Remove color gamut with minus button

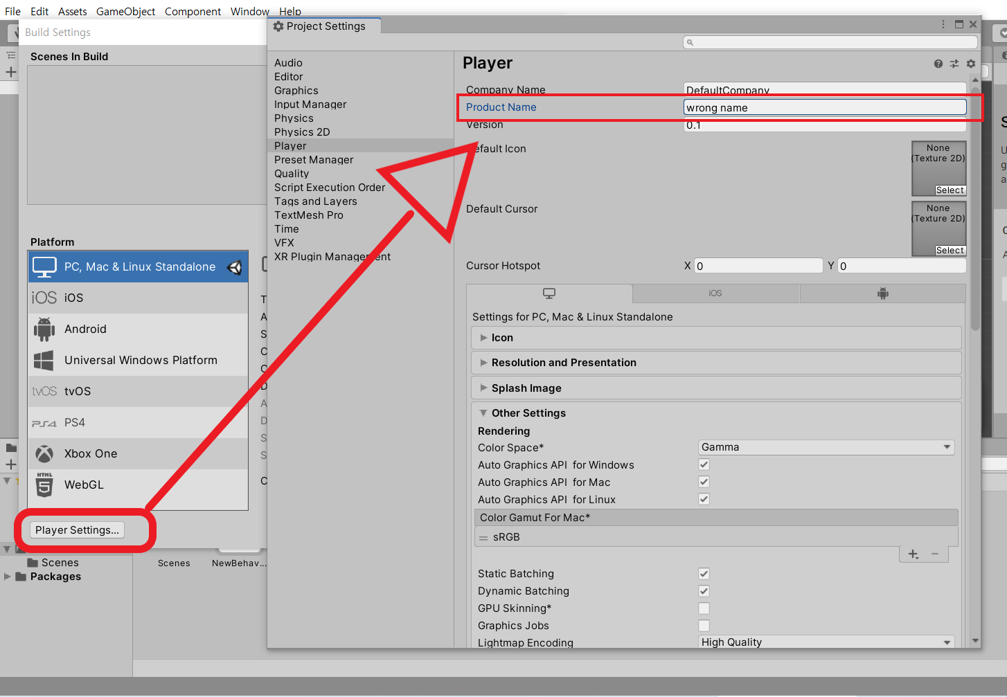tap(935, 554)
